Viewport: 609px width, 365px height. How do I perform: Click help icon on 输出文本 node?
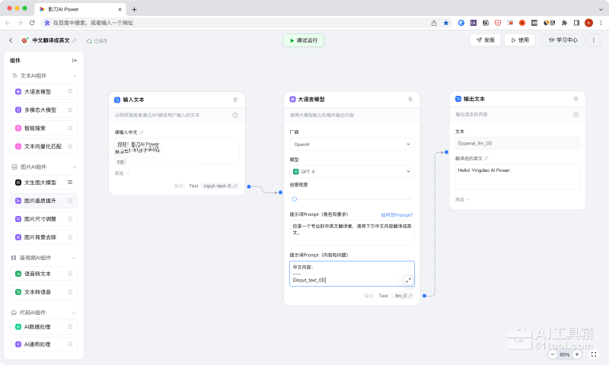click(x=576, y=115)
